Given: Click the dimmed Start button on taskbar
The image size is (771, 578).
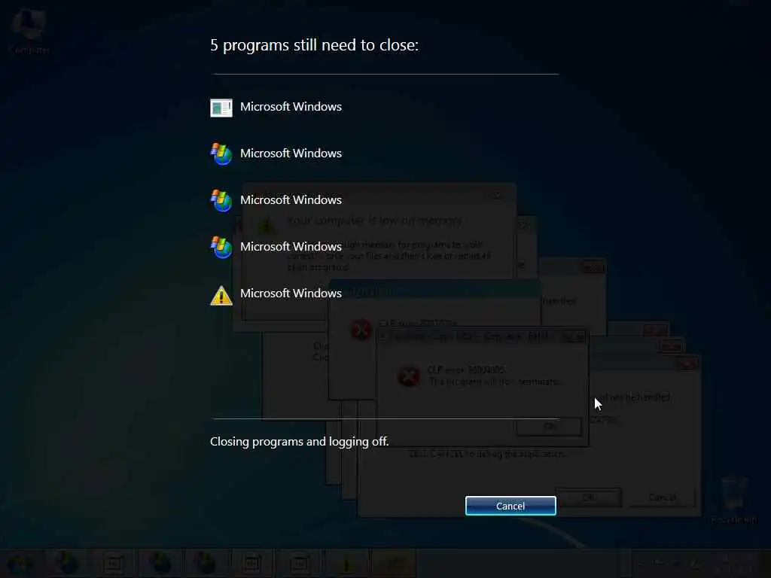Looking at the screenshot, I should tap(19, 564).
